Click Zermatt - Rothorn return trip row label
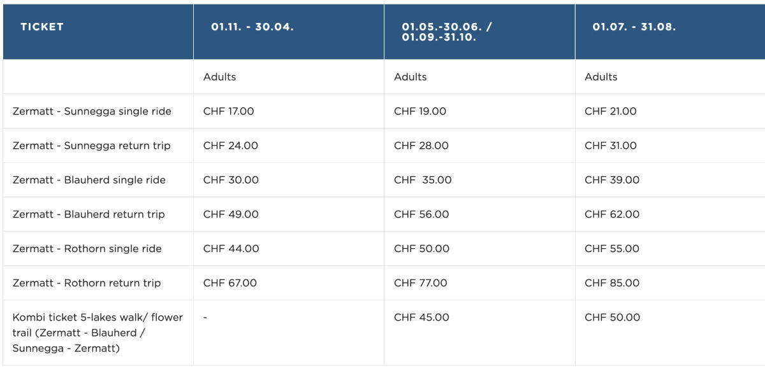This screenshot has width=765, height=371. [x=87, y=283]
